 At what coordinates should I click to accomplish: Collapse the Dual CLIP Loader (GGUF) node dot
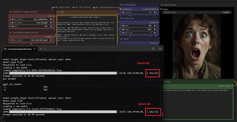pos(11,12)
